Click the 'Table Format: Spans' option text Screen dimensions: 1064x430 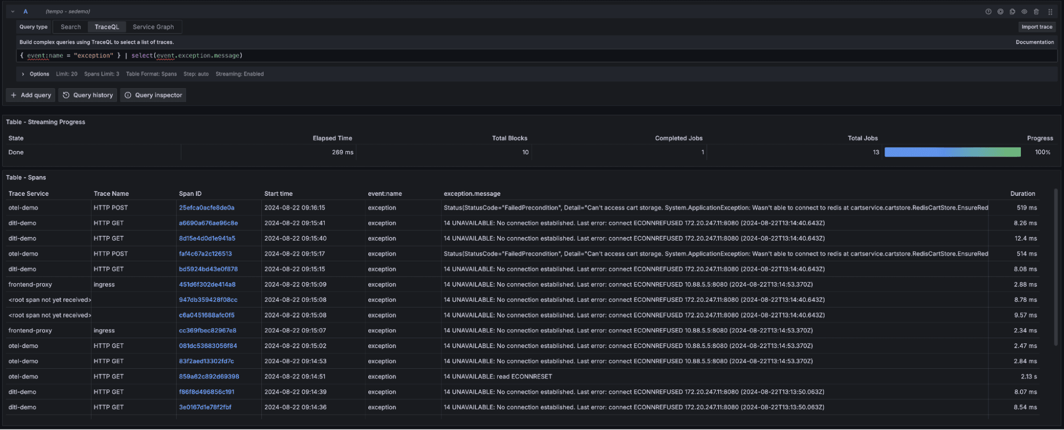click(151, 74)
